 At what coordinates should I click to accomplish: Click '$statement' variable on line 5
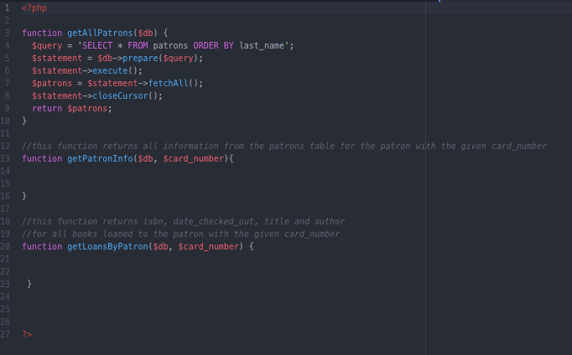point(57,59)
